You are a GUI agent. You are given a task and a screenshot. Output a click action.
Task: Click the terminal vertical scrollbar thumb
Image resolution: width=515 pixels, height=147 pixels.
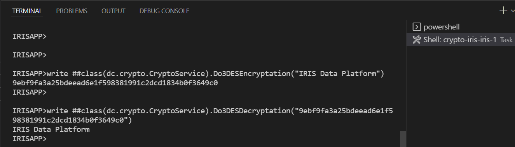(x=403, y=139)
